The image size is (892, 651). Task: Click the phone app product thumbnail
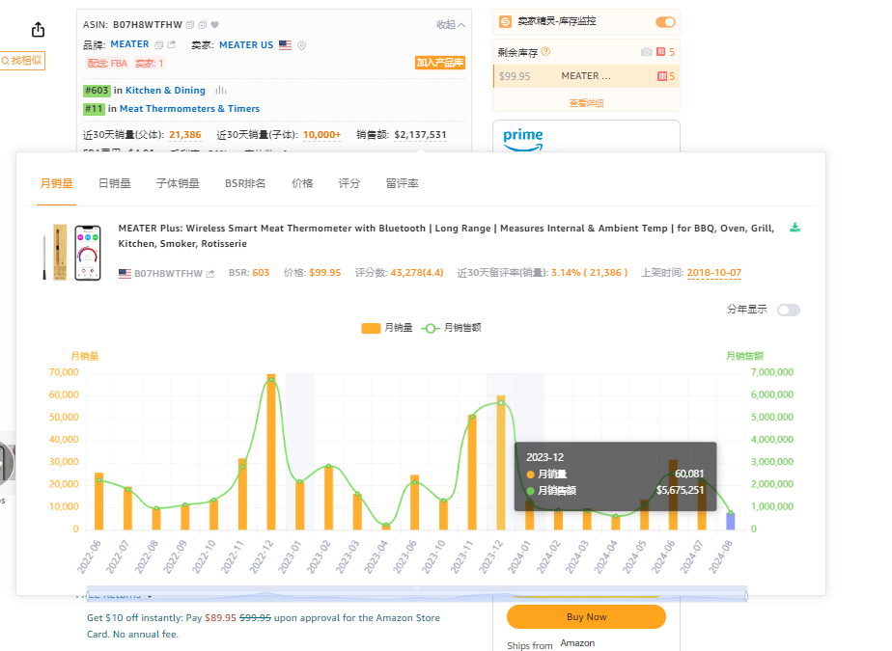88,253
